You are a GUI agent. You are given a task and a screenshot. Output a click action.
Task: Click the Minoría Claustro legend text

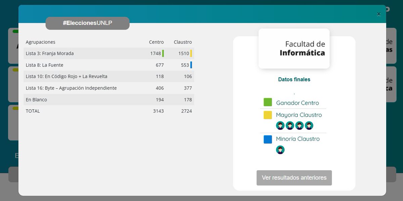tap(298, 139)
